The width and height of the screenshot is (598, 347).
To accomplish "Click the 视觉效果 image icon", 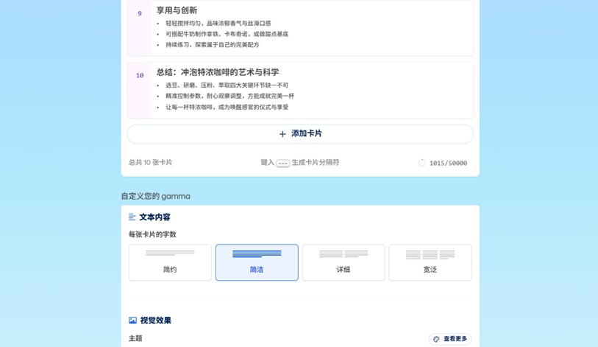I will click(x=132, y=320).
